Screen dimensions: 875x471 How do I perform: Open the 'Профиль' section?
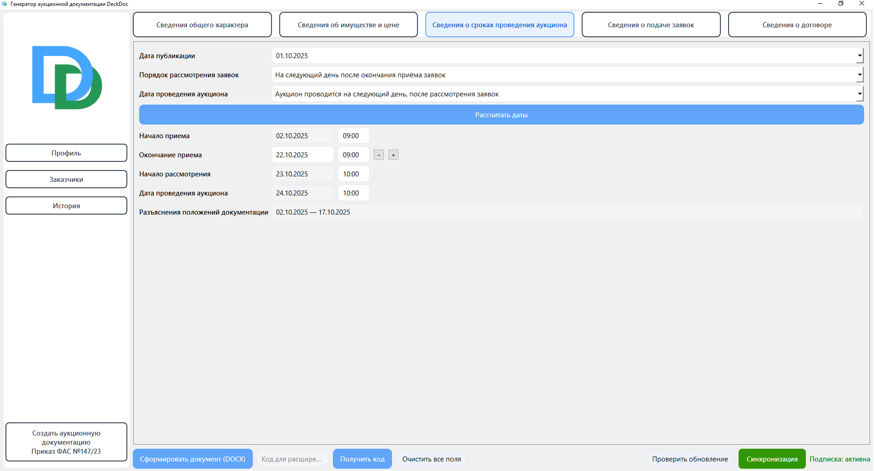coord(66,153)
